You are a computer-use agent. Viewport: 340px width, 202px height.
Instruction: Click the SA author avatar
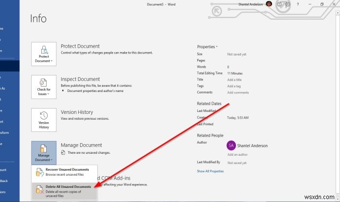231,146
